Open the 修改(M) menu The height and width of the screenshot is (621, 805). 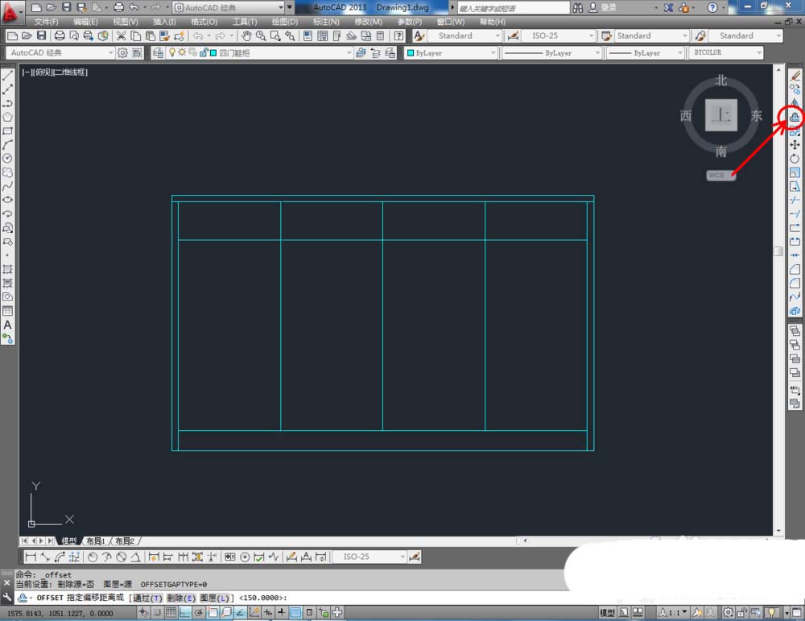[368, 22]
